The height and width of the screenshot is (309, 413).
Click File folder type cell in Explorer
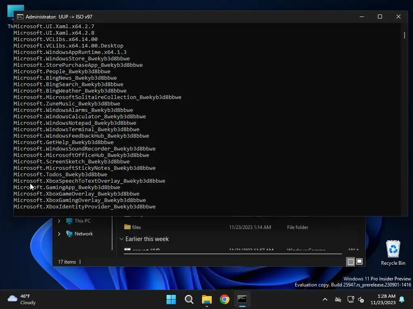[298, 227]
